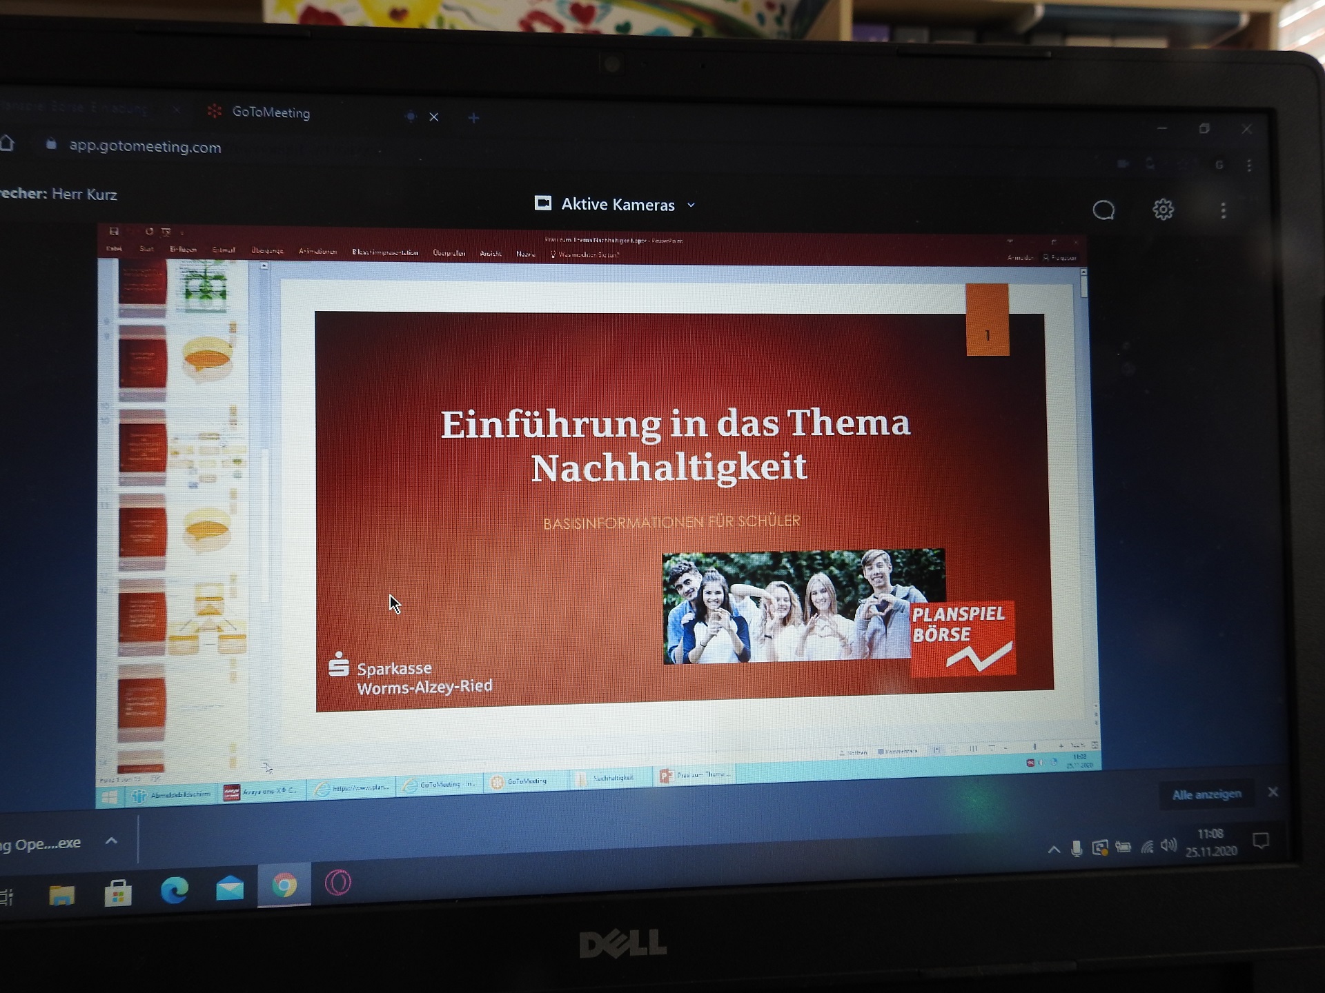Open Animationen ribbon tab in PowerPoint

click(317, 252)
